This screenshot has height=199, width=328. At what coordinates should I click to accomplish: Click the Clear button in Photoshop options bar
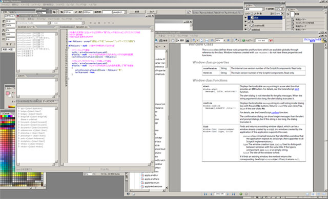[x=152, y=12]
